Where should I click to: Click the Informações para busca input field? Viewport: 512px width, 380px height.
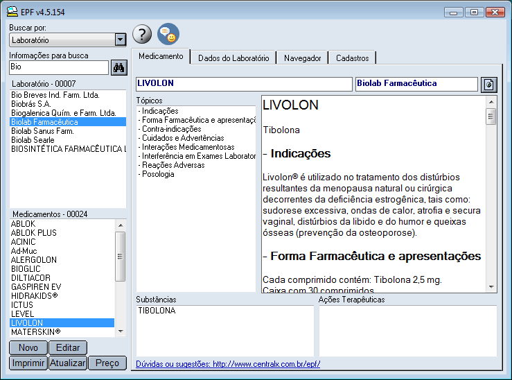[59, 67]
